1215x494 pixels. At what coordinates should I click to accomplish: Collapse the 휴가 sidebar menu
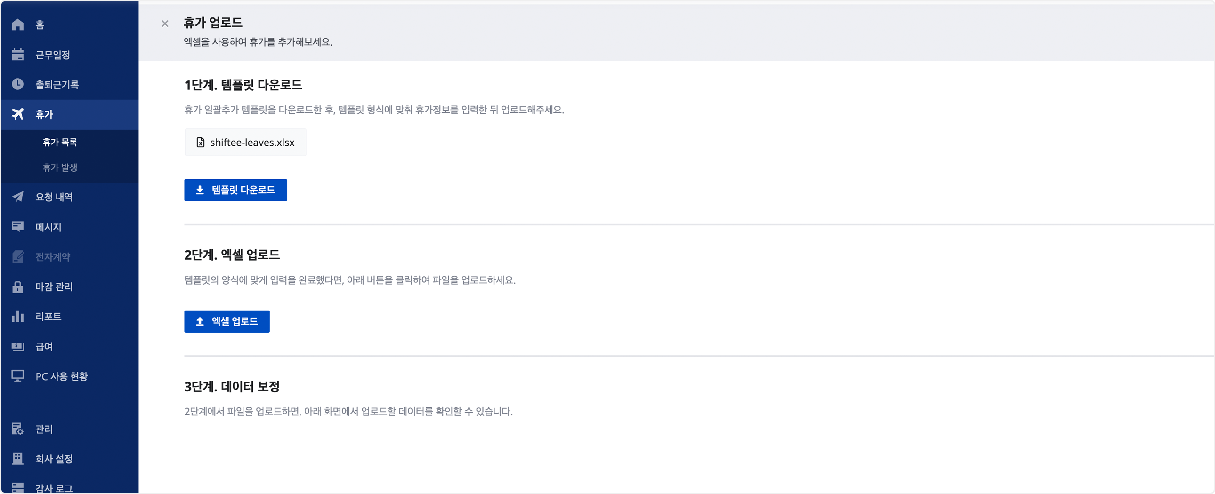click(x=70, y=114)
